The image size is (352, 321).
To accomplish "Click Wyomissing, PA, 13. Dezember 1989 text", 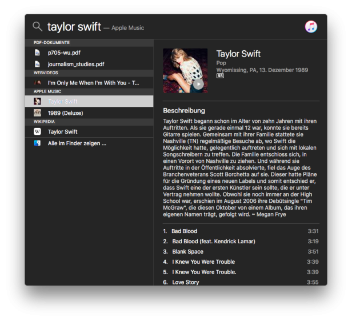I will click(262, 70).
